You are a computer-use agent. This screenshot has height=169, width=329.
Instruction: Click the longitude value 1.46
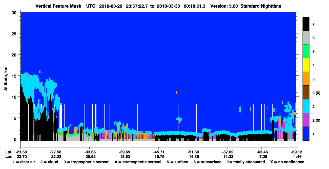click(298, 157)
